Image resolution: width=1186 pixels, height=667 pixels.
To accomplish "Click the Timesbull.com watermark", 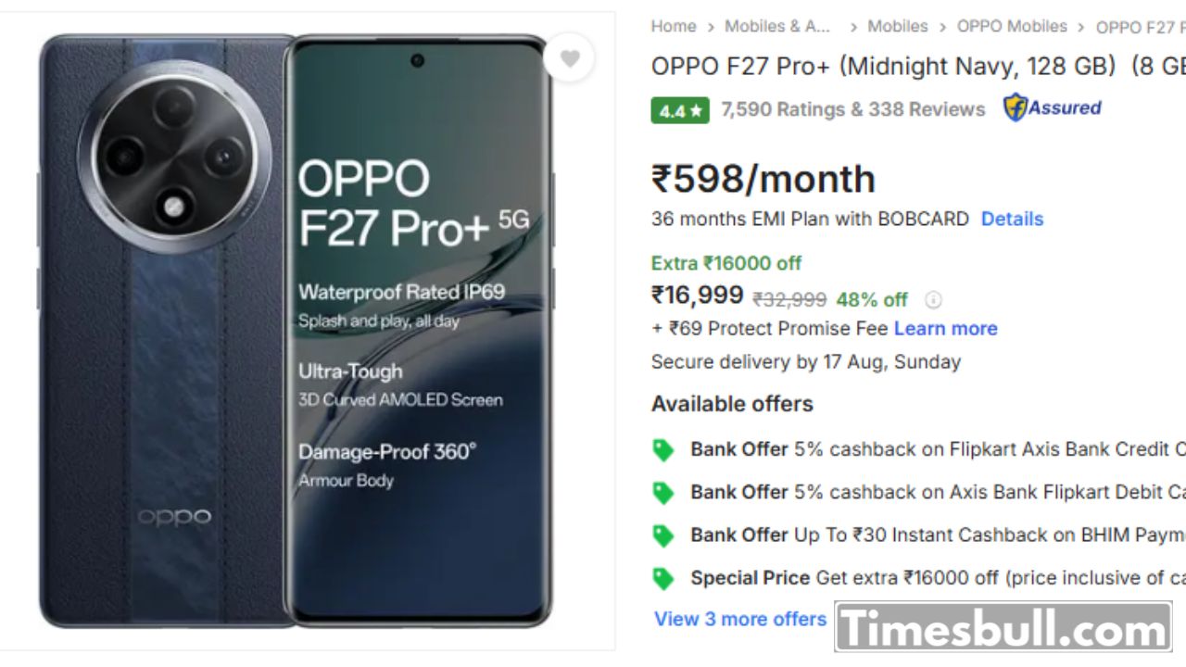I will (x=1003, y=627).
